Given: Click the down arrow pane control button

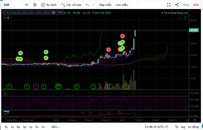Looking at the screenshot, I should 180,18.
